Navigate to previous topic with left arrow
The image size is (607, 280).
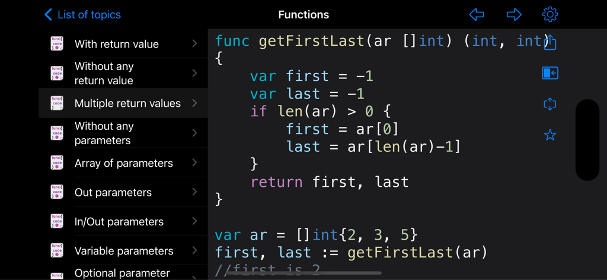(477, 15)
